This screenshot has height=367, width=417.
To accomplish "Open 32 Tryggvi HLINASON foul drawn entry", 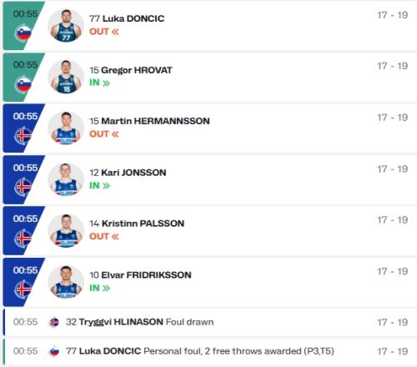I will pos(140,322).
